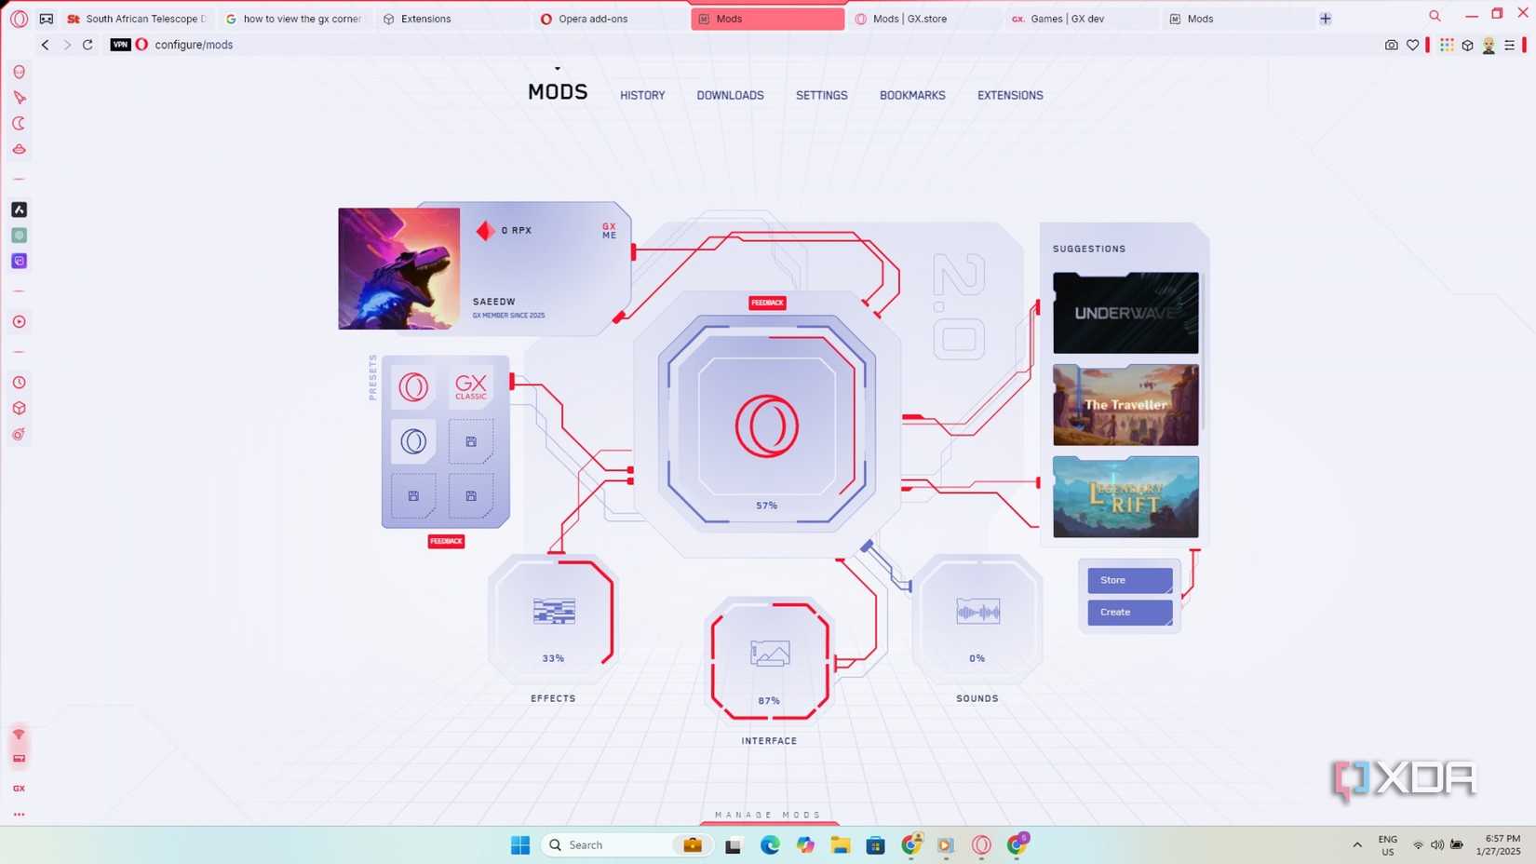Image resolution: width=1536 pixels, height=864 pixels.
Task: Take a page snapshot using the camera icon
Action: click(1391, 44)
